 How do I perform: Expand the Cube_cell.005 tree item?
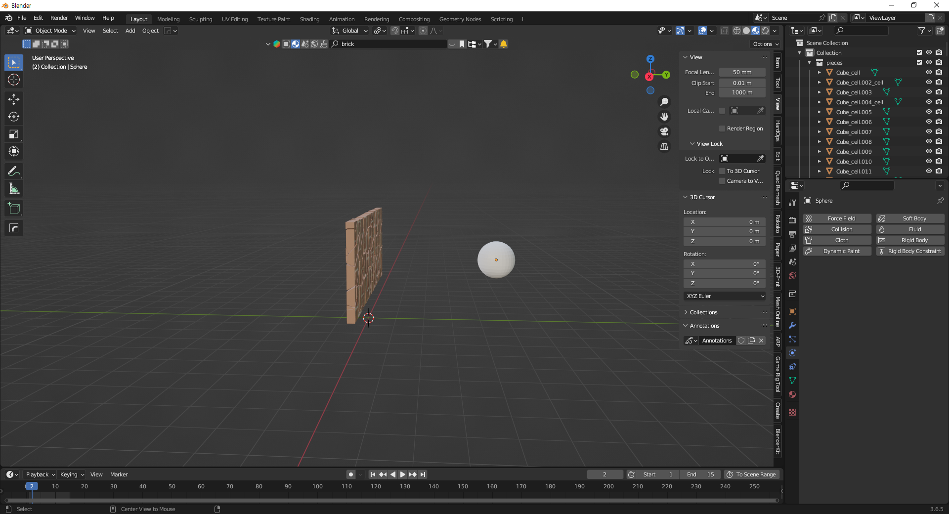[820, 112]
